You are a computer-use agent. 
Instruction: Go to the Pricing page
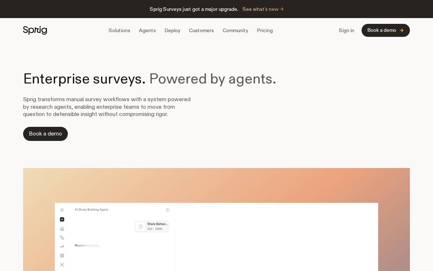pos(265,30)
